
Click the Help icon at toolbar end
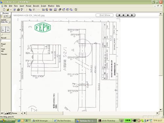[76, 10]
